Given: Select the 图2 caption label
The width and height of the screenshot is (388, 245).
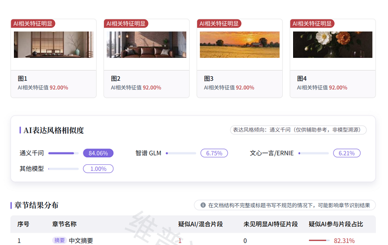Looking at the screenshot, I should (x=115, y=79).
